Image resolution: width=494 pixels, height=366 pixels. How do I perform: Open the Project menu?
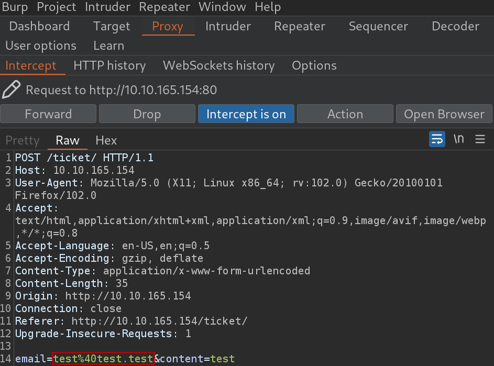point(57,7)
